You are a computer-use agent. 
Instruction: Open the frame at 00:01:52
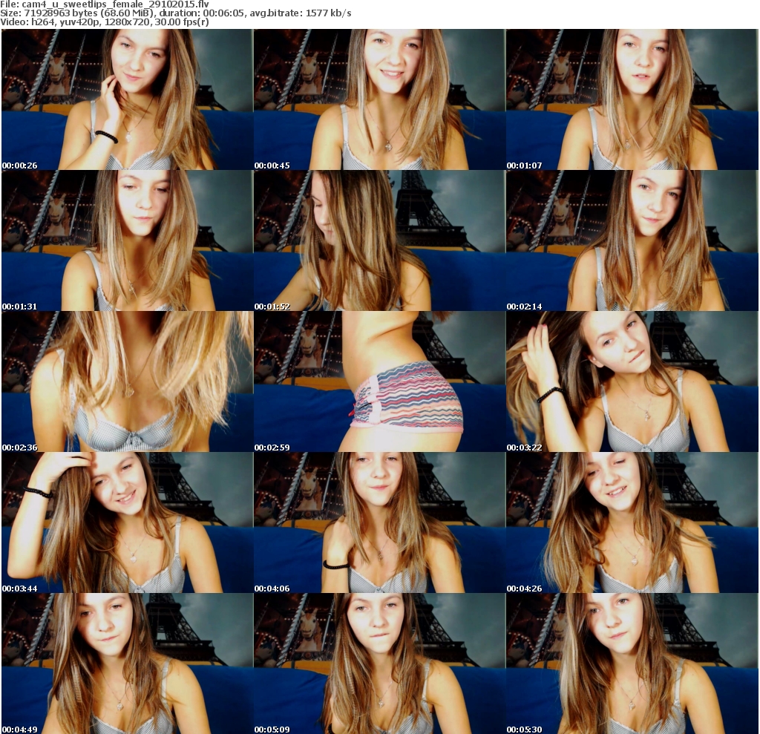[379, 240]
